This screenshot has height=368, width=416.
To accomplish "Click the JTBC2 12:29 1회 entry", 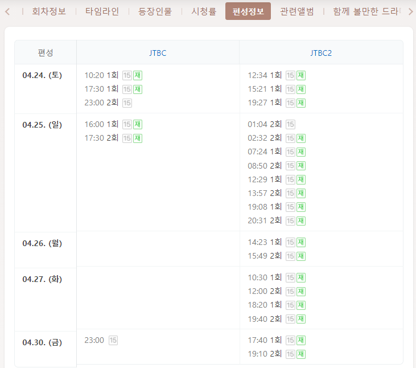I will [x=277, y=179].
